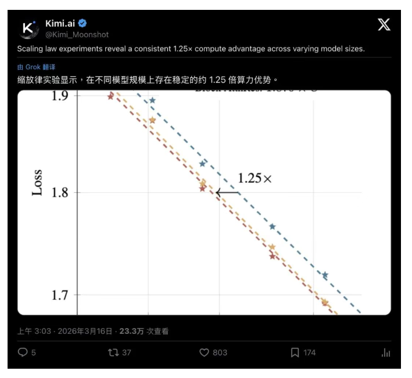Click the Kimi.ai profile avatar
412x378 pixels.
29,28
